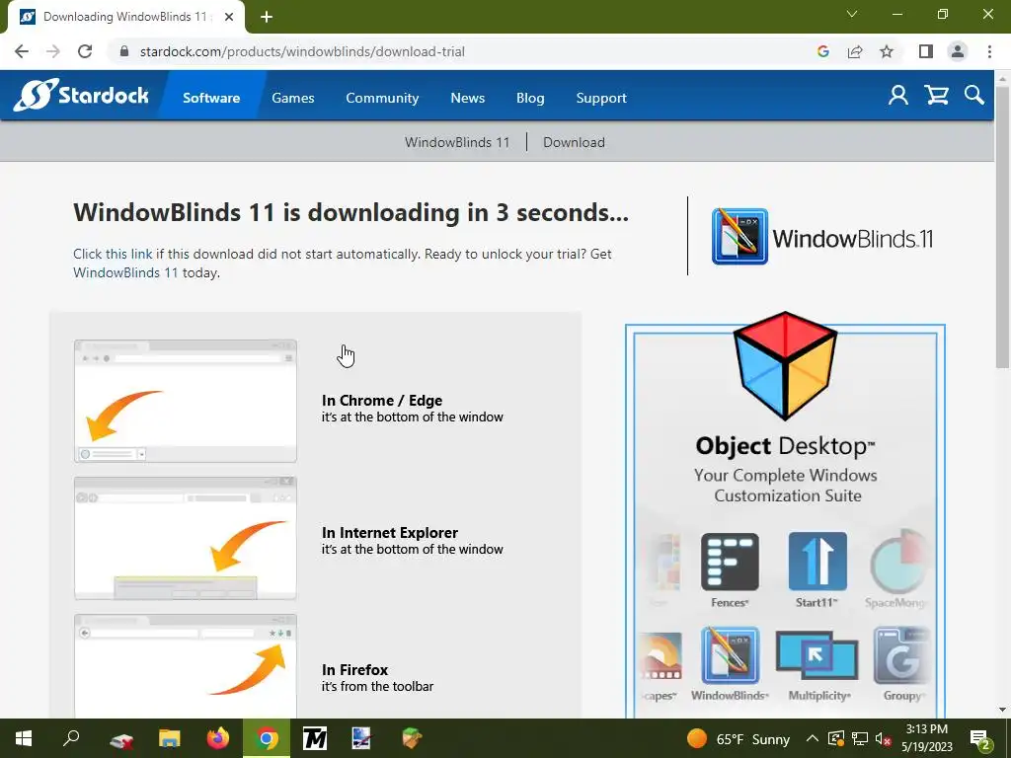
Task: Open the Software menu
Action: [211, 98]
